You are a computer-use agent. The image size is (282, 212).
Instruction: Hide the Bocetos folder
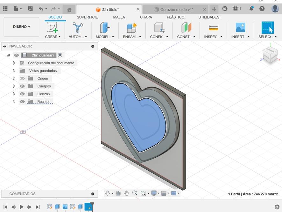pyautogui.click(x=22, y=102)
